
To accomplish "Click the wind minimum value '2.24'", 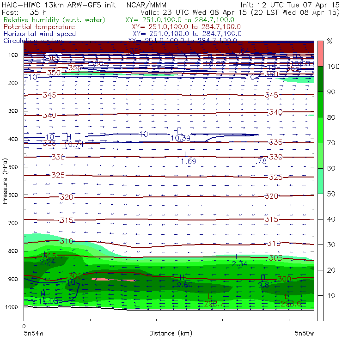I will (x=48, y=262).
